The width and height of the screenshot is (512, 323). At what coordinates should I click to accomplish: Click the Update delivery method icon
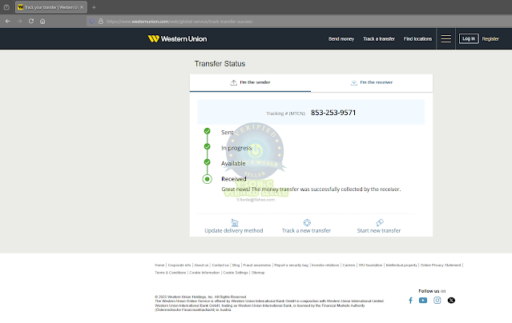tap(235, 222)
